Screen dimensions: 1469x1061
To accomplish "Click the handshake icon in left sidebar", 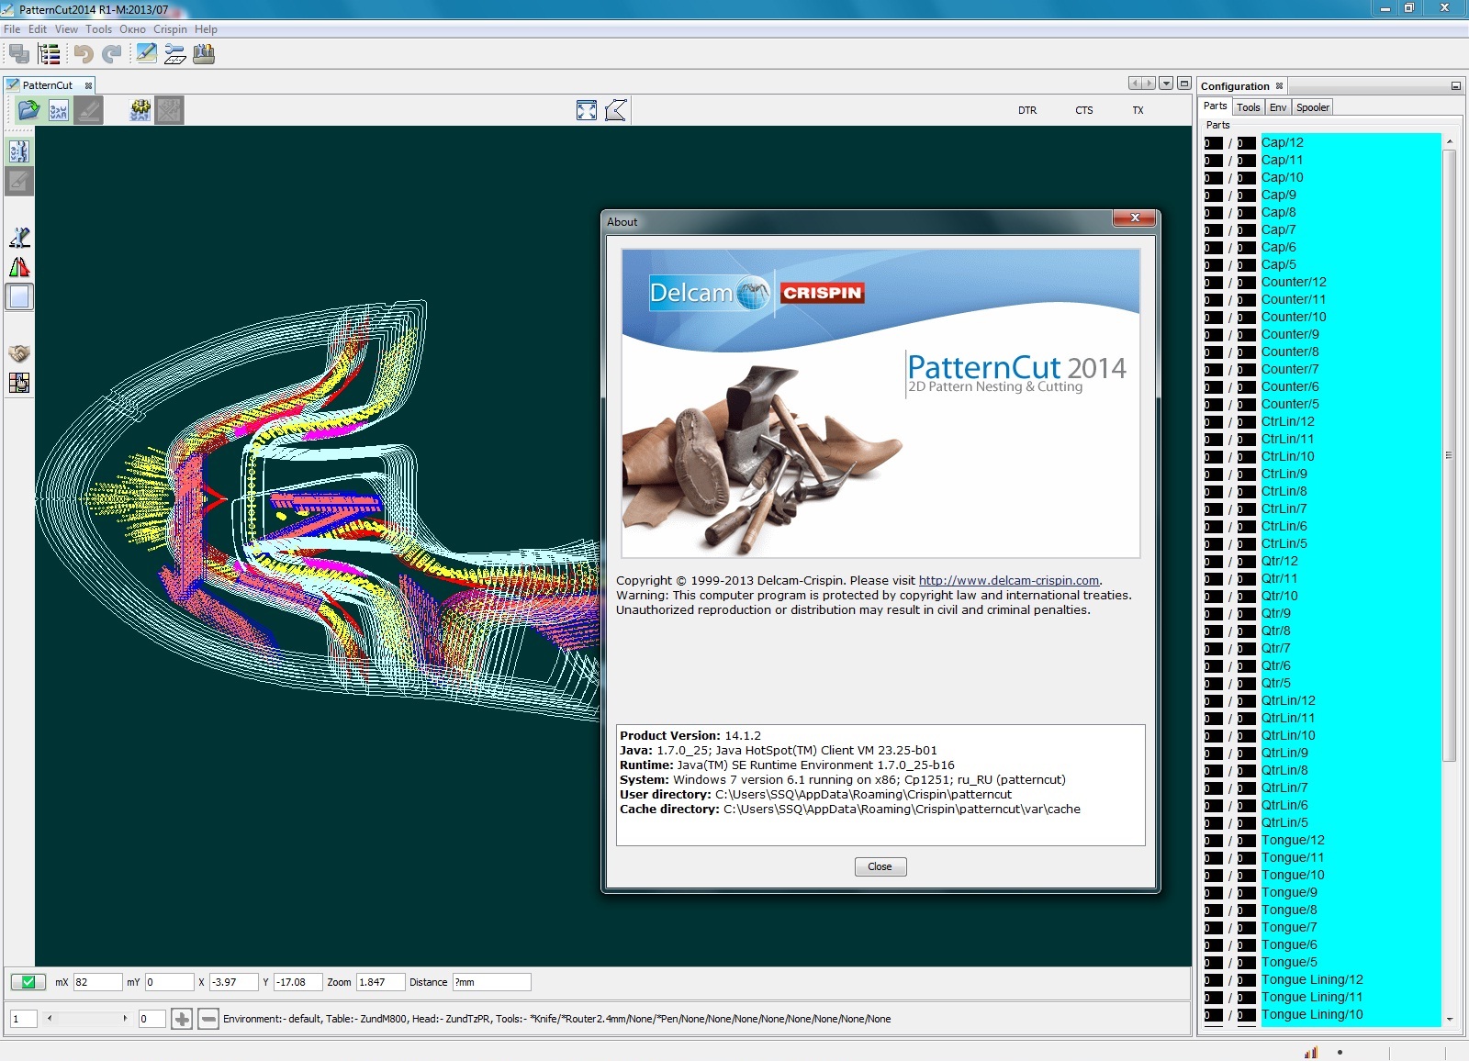I will [19, 353].
